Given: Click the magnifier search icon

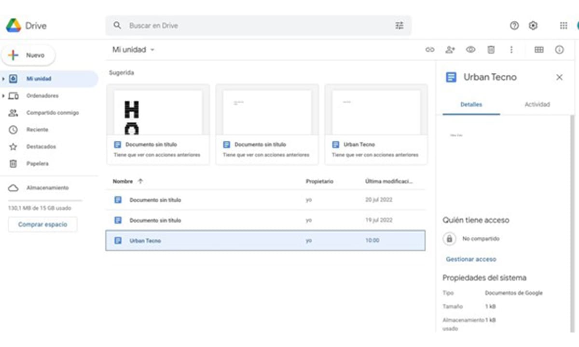Looking at the screenshot, I should [117, 26].
